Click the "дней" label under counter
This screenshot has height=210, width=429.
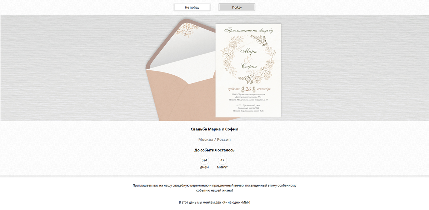(x=204, y=167)
